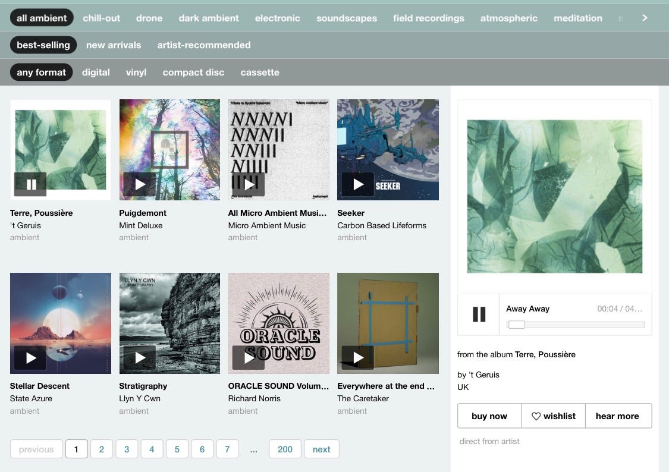Click the next page button
The width and height of the screenshot is (669, 472).
pos(322,449)
